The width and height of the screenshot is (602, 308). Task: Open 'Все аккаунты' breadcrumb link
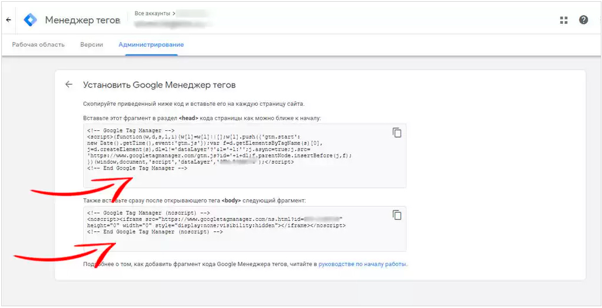(152, 13)
